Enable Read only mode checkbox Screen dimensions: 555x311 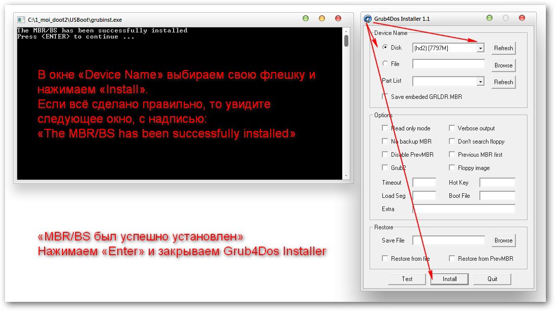[x=385, y=128]
